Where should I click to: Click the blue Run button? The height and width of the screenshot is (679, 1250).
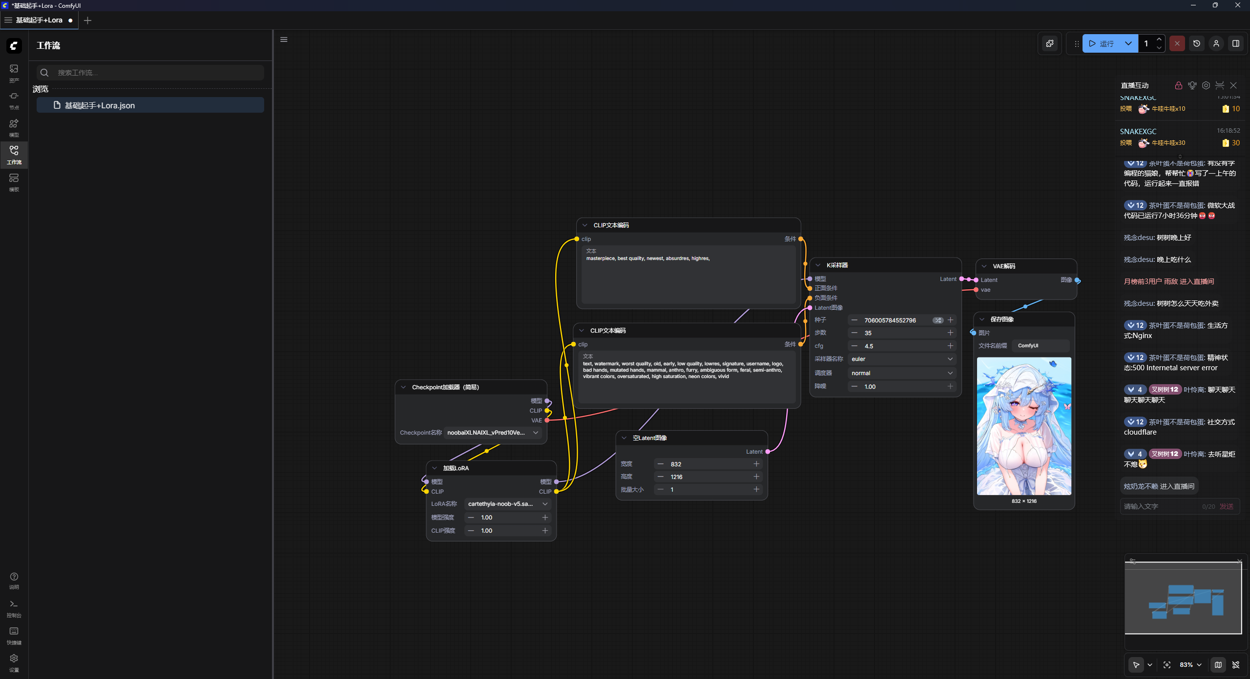click(1102, 43)
